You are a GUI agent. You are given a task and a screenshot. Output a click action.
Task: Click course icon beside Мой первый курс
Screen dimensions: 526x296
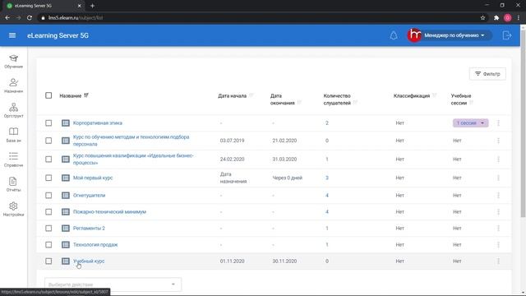point(66,178)
